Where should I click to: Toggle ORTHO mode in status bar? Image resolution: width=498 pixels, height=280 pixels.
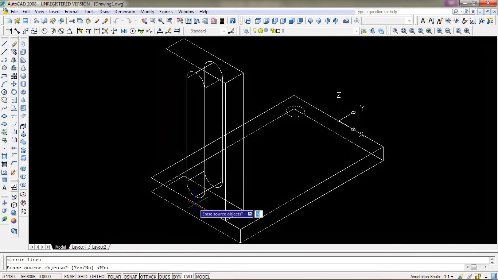(x=97, y=277)
